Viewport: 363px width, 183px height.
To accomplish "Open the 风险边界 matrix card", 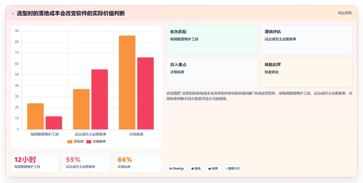I will pyautogui.click(x=307, y=73).
